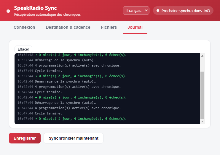Image resolution: width=220 pixels, height=155 pixels.
Task: Click the Prochaine synchro countdown badge
Action: click(183, 11)
